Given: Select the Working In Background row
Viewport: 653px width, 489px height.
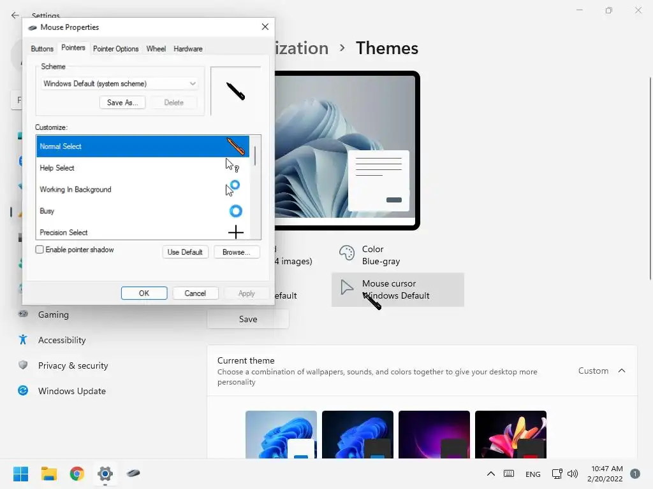Looking at the screenshot, I should point(143,190).
